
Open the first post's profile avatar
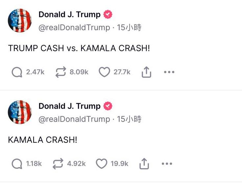[20, 21]
